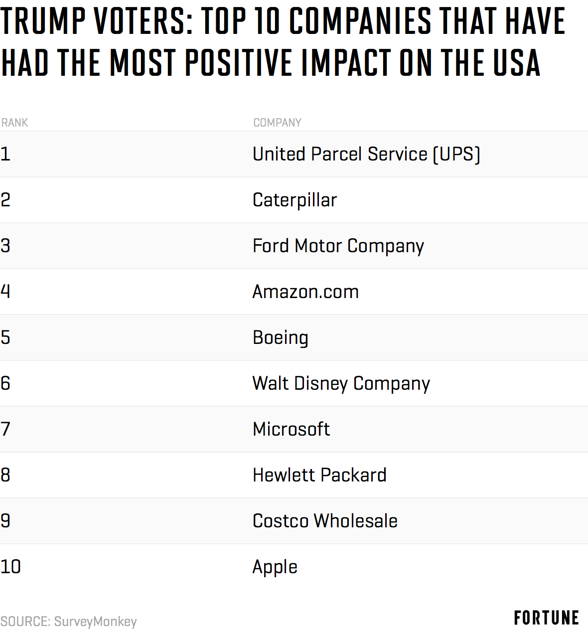Click Costco Wholesale company name
588x638 pixels.
(325, 521)
